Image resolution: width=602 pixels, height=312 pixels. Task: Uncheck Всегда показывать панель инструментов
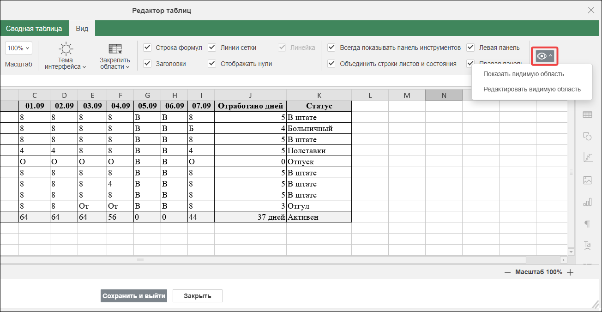331,48
